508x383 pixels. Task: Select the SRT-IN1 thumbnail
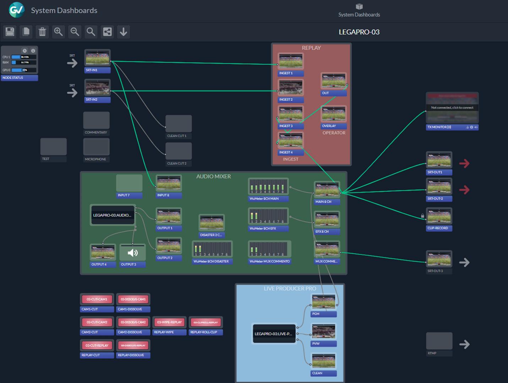pyautogui.click(x=98, y=58)
